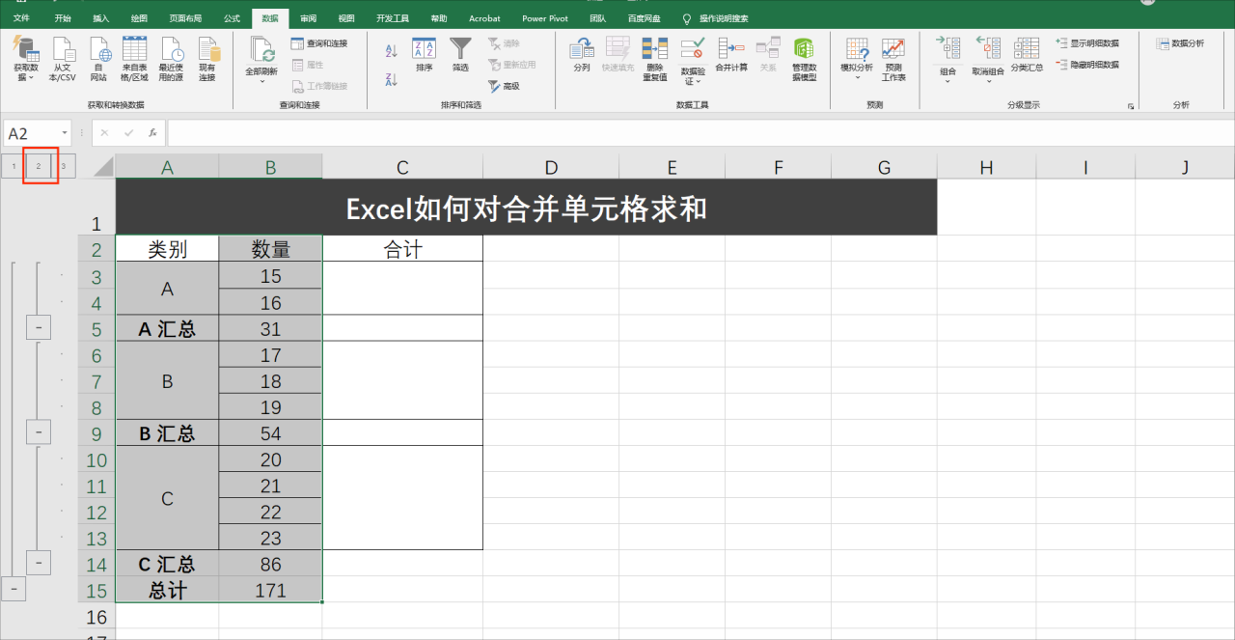Open the dropdown arrow under 取消组合
The image size is (1235, 640).
[987, 81]
